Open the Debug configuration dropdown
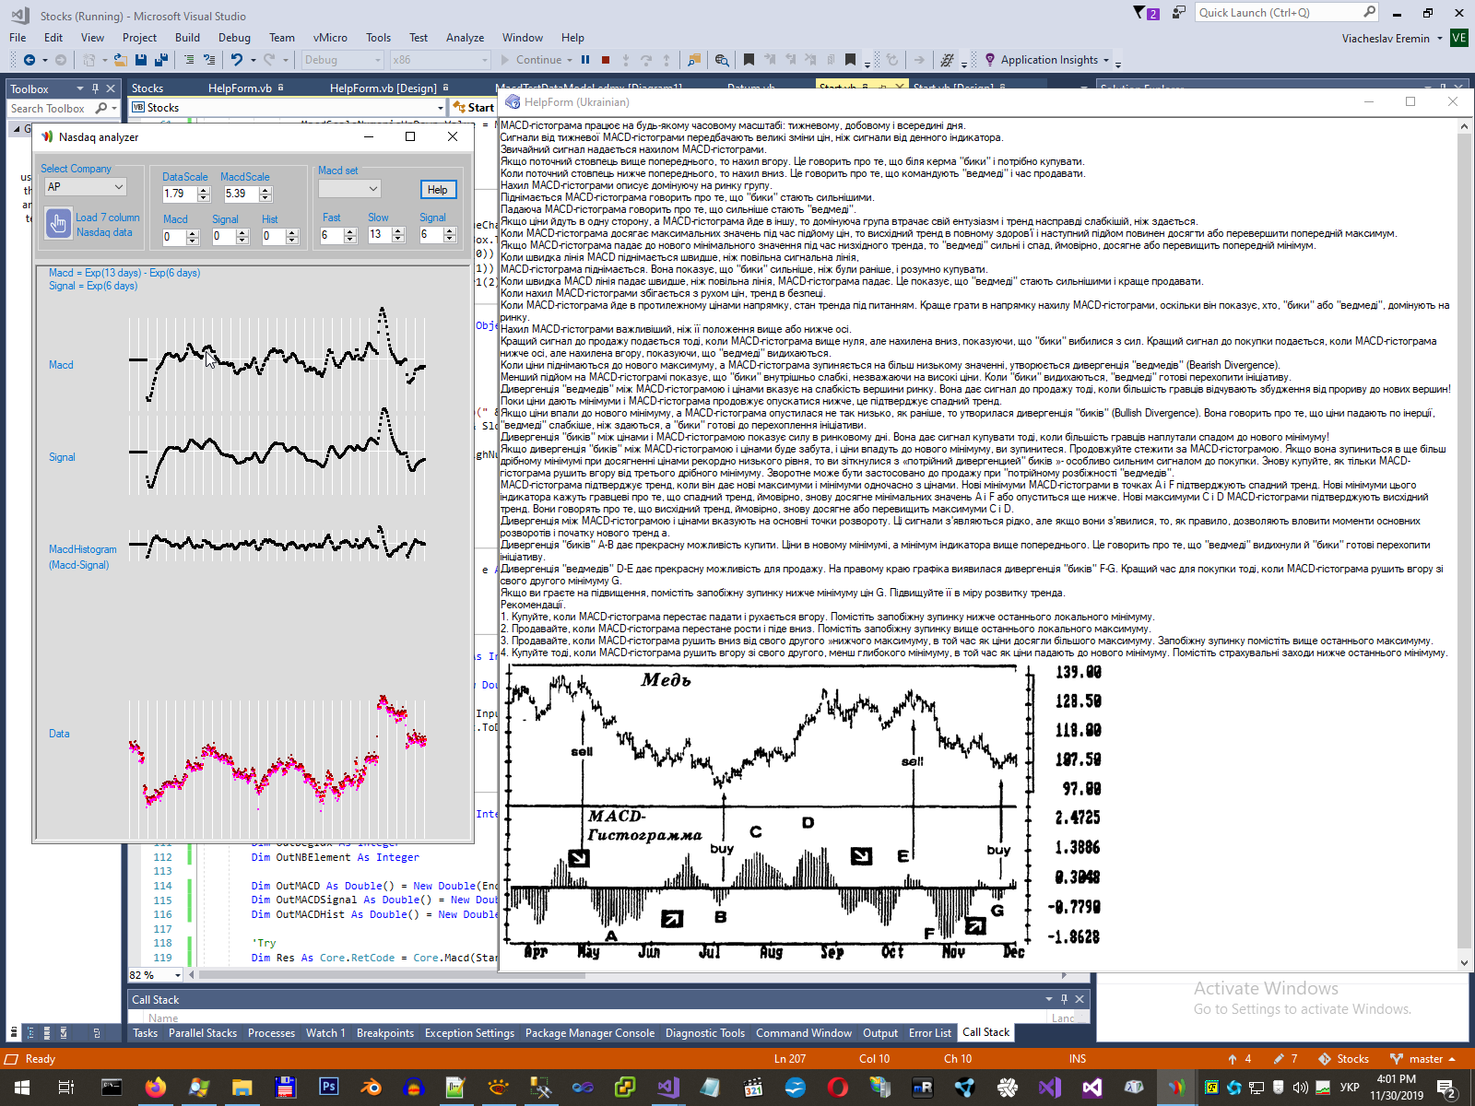Screen dimensions: 1475x1106 point(342,60)
